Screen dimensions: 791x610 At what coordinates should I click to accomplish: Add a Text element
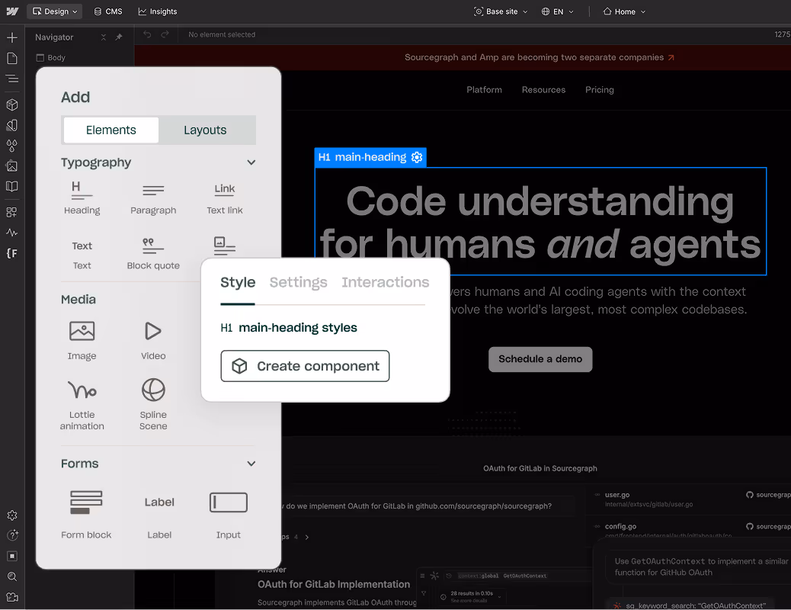point(82,255)
